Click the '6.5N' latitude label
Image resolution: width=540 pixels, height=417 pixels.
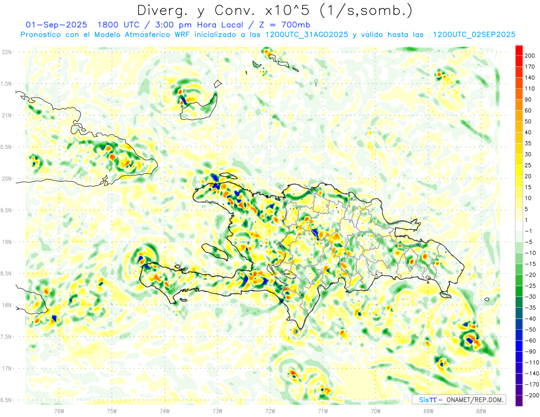click(7, 400)
